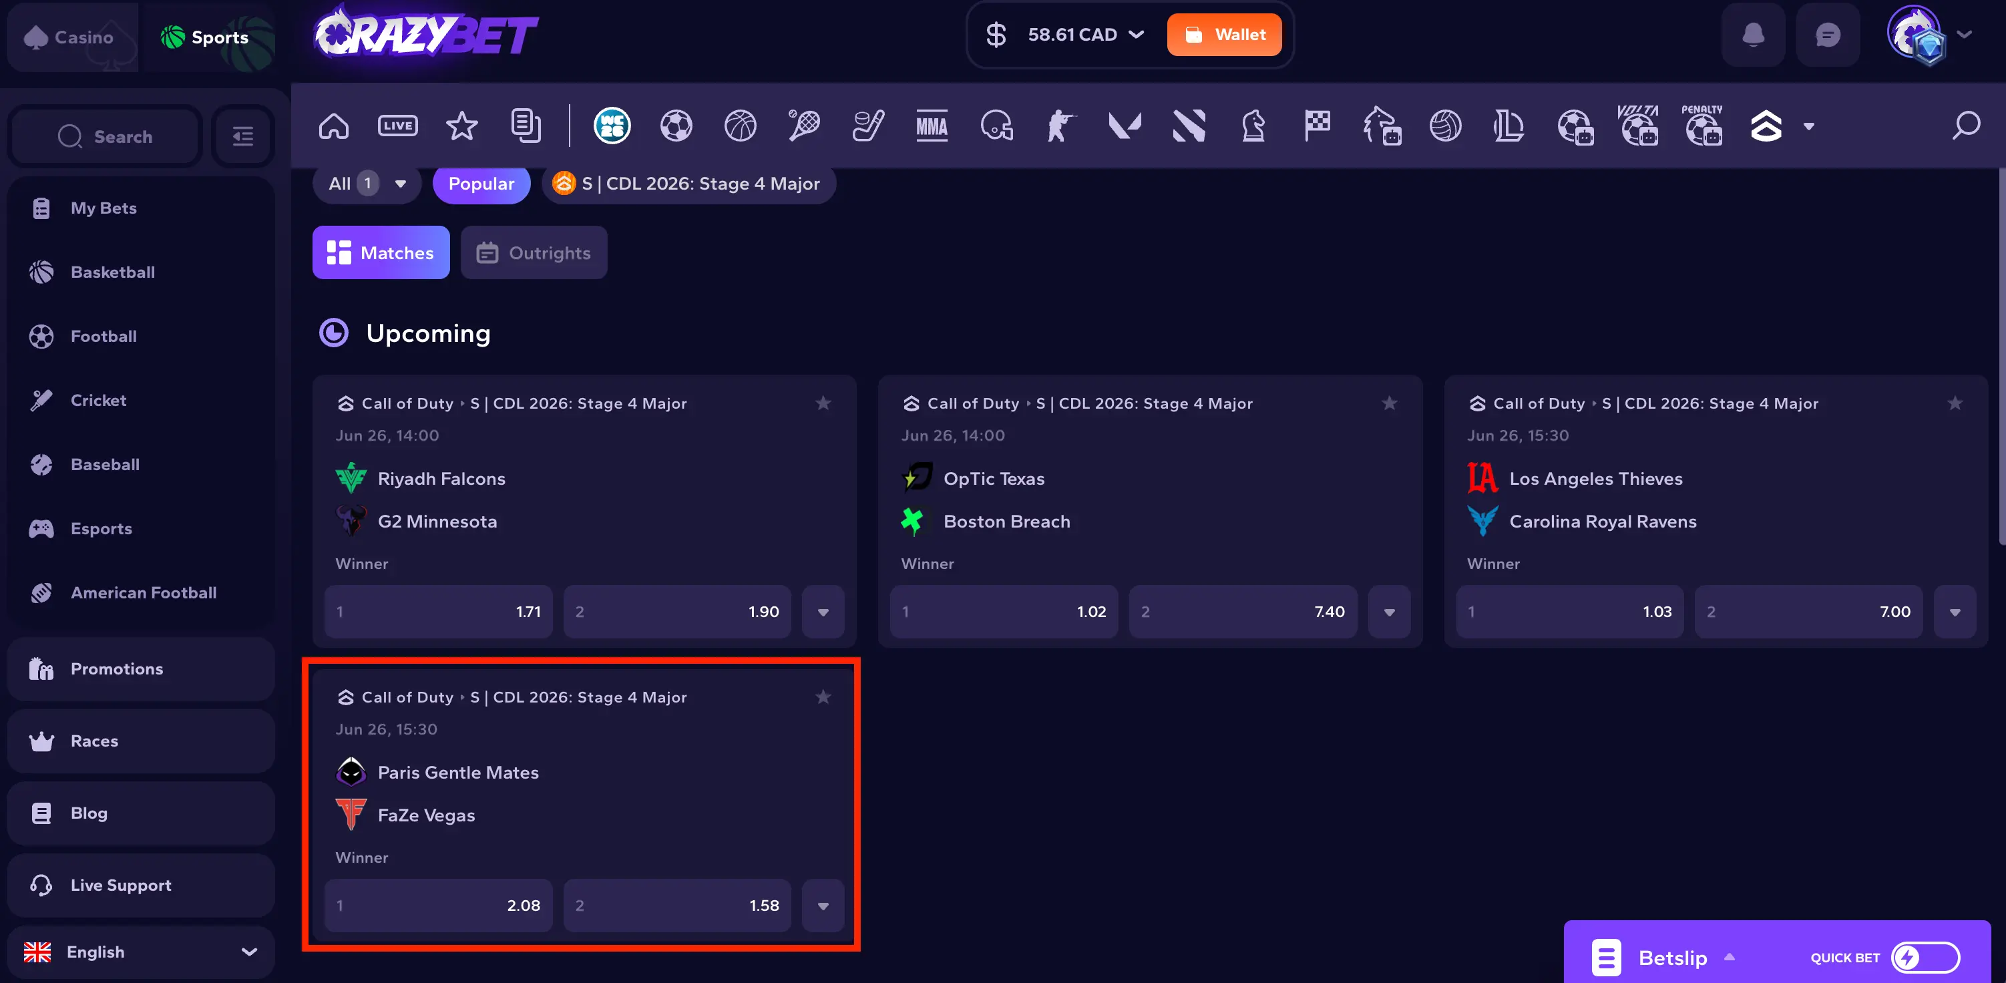Screen dimensions: 2006x983
Task: Expand markets for OpTic Texas match
Action: click(x=1389, y=612)
